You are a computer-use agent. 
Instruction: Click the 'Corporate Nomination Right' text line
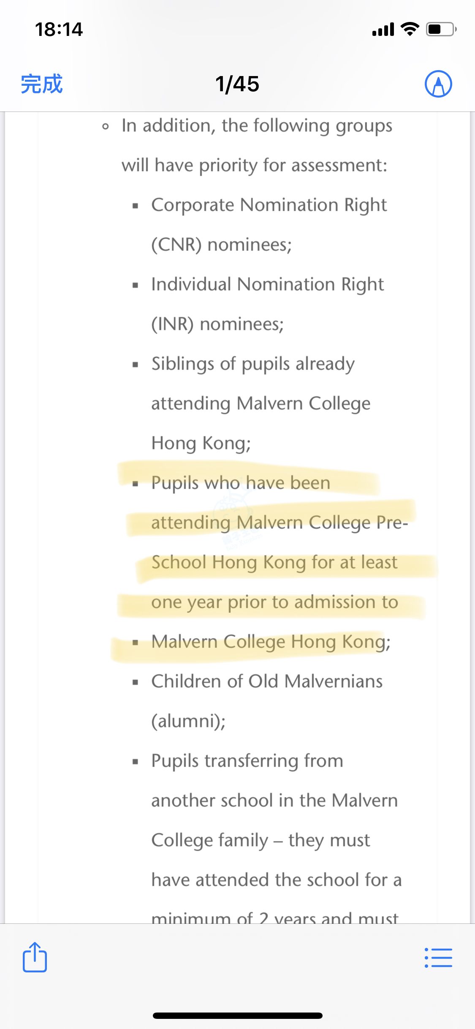pyautogui.click(x=269, y=205)
